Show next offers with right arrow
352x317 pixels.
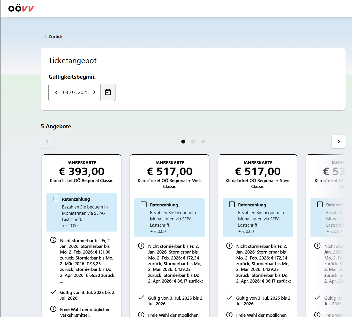point(339,141)
